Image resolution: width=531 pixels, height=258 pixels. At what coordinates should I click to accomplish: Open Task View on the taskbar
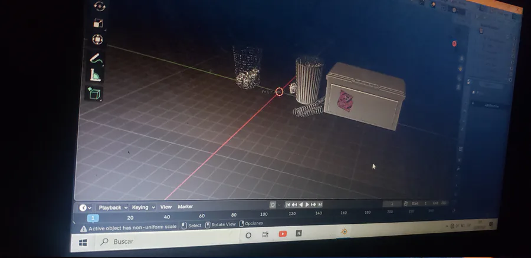coord(265,234)
